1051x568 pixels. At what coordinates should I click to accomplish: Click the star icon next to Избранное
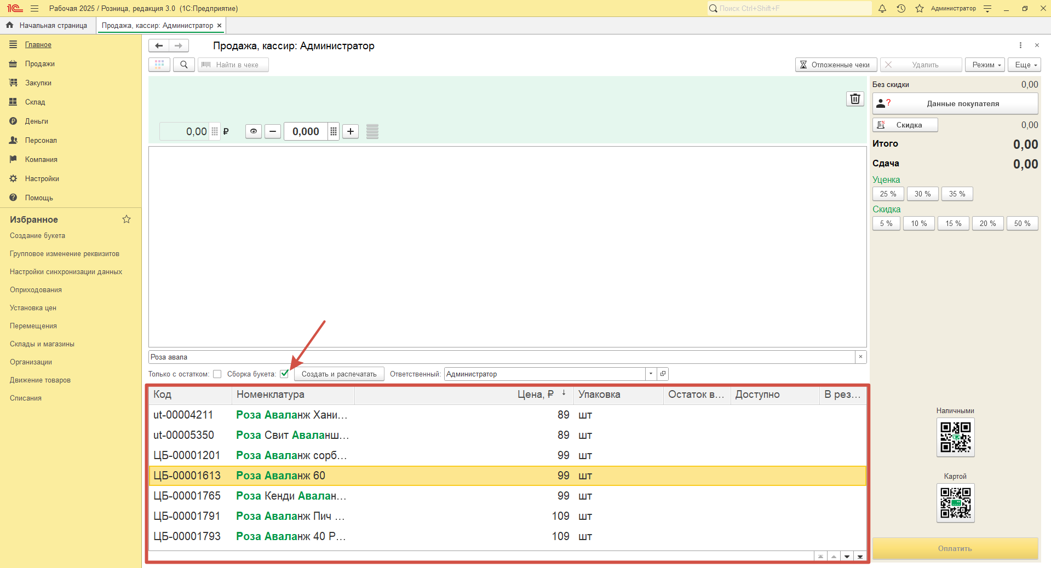127,219
